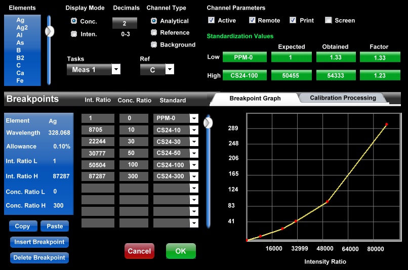Select the Breakpoint Graph tab
This screenshot has height=270, width=408.
click(x=255, y=99)
